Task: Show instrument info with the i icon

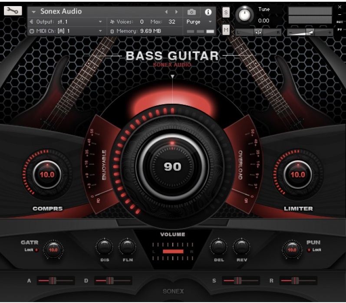Action: coord(208,12)
